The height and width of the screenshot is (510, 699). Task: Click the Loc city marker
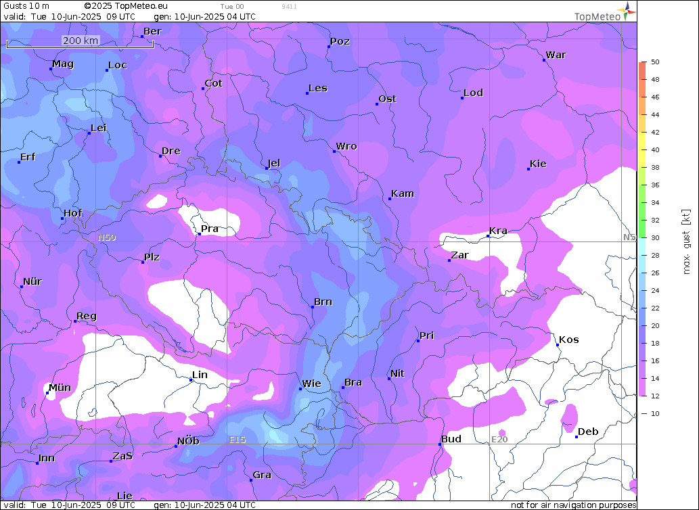107,70
